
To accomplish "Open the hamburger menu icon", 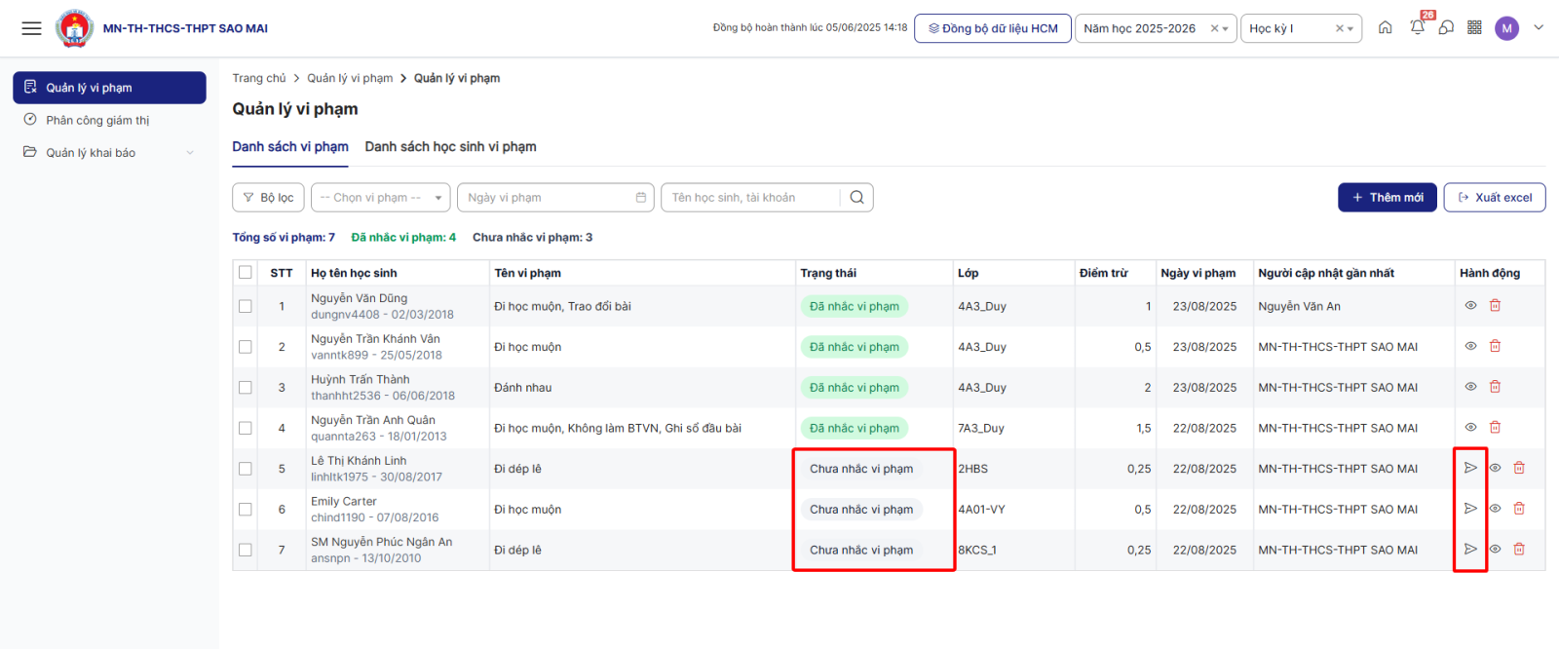I will pyautogui.click(x=31, y=28).
